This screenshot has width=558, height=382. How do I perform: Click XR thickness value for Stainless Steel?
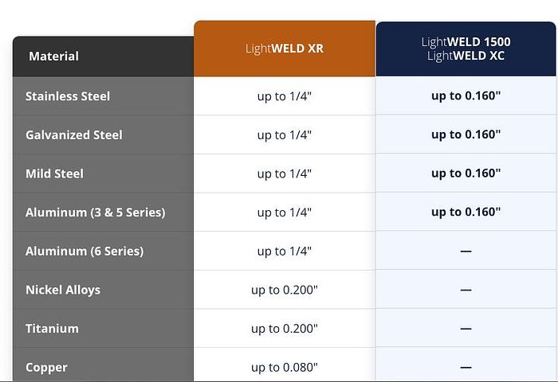[x=285, y=96]
